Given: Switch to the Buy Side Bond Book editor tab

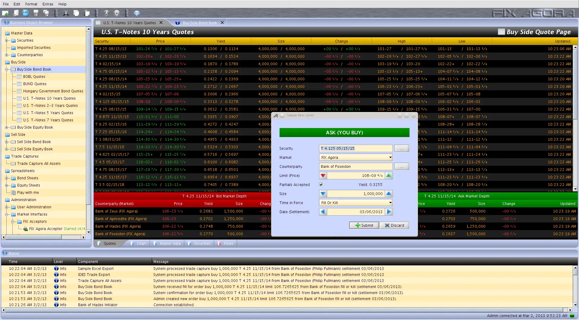Looking at the screenshot, I should tap(200, 23).
